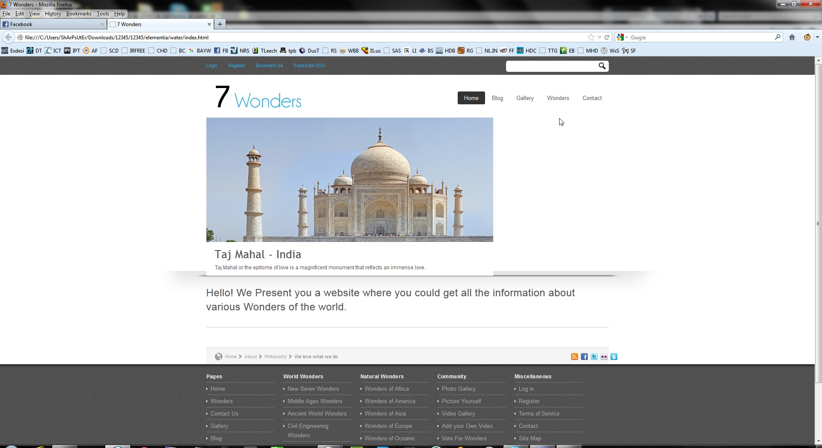Click the Register link in top bar
The width and height of the screenshot is (822, 448).
tap(236, 65)
